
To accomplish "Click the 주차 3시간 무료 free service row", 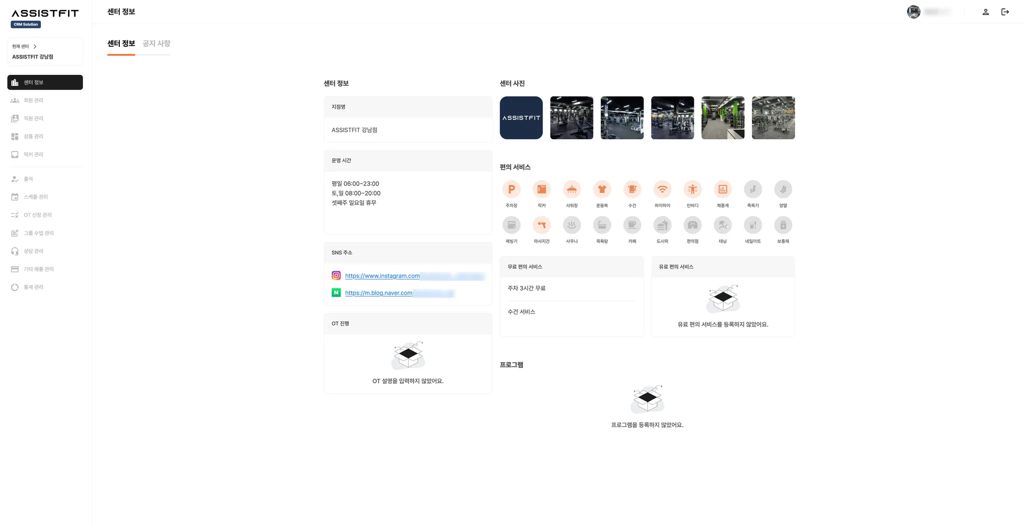I will [571, 288].
